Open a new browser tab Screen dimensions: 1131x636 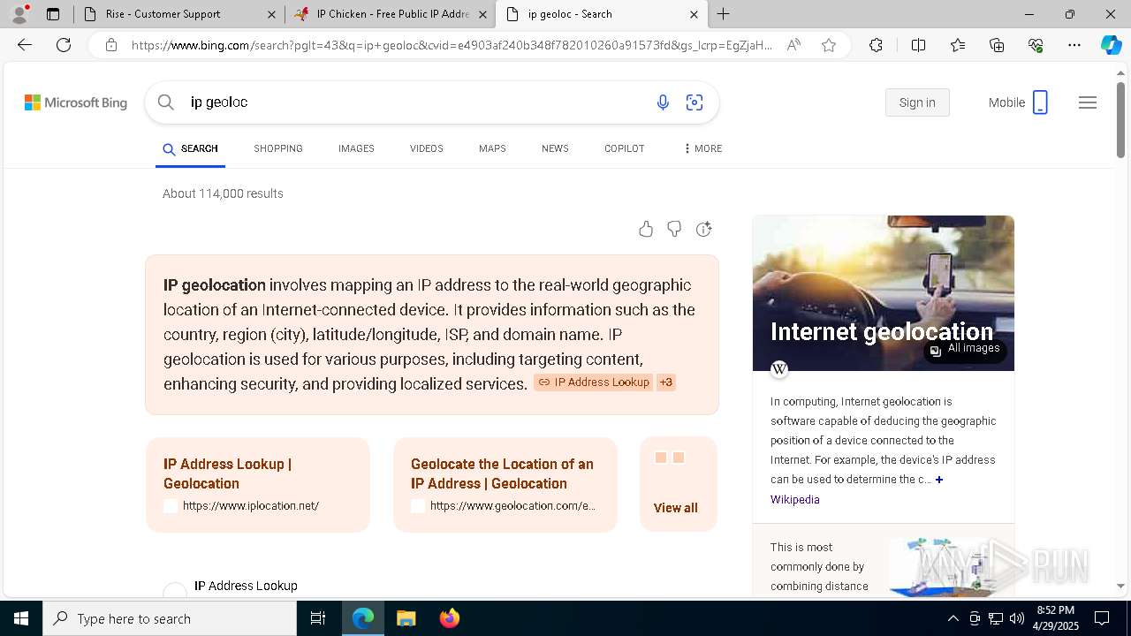(724, 14)
